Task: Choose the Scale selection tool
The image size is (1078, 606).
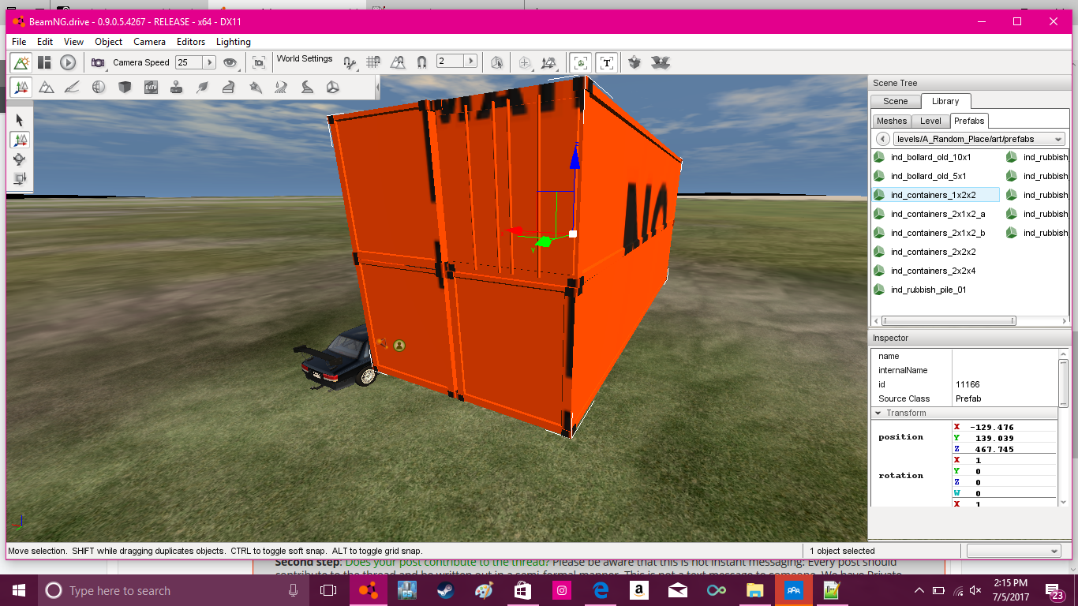Action: pos(20,179)
